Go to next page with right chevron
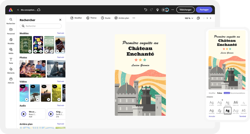 point(210,18)
